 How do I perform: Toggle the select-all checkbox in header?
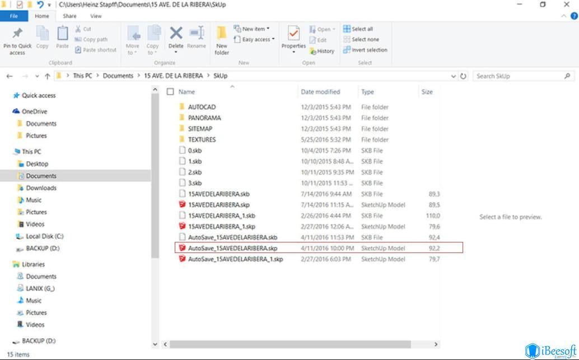[170, 92]
